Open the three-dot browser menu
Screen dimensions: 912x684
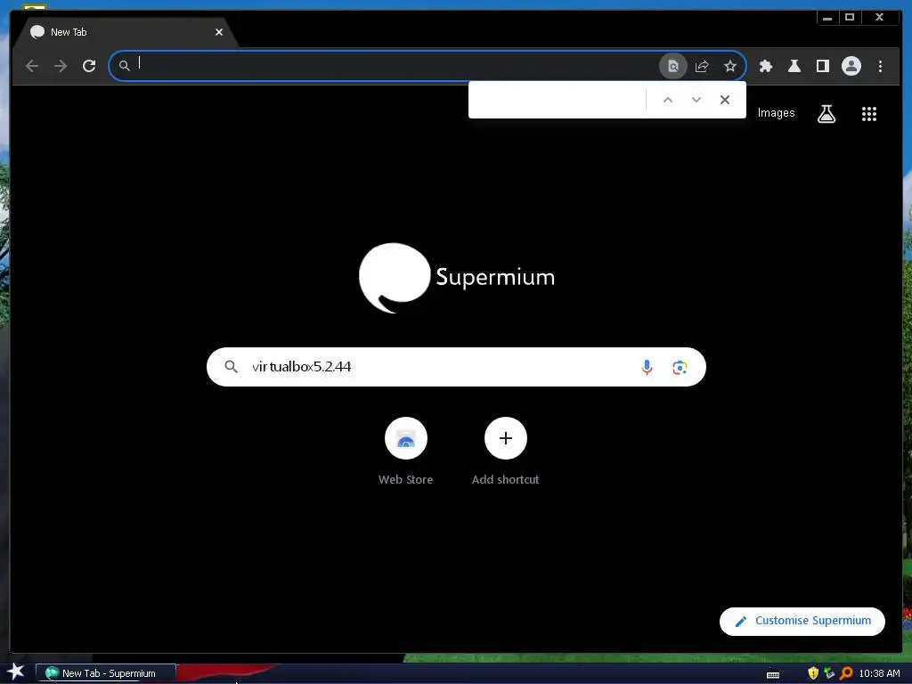click(x=881, y=66)
